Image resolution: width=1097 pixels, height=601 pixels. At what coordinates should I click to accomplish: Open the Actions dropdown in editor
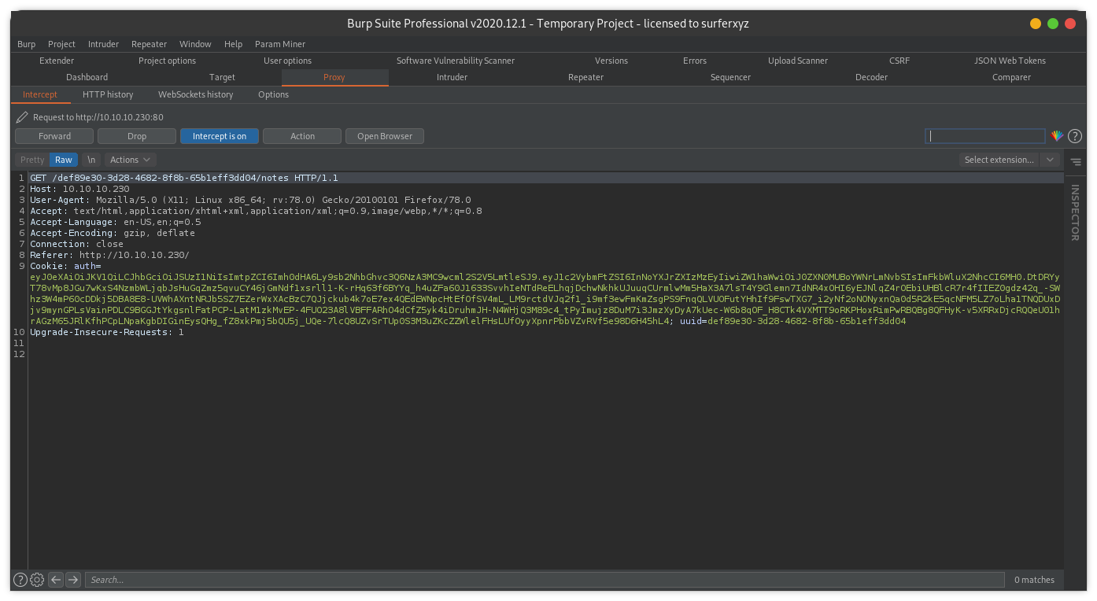click(x=129, y=160)
